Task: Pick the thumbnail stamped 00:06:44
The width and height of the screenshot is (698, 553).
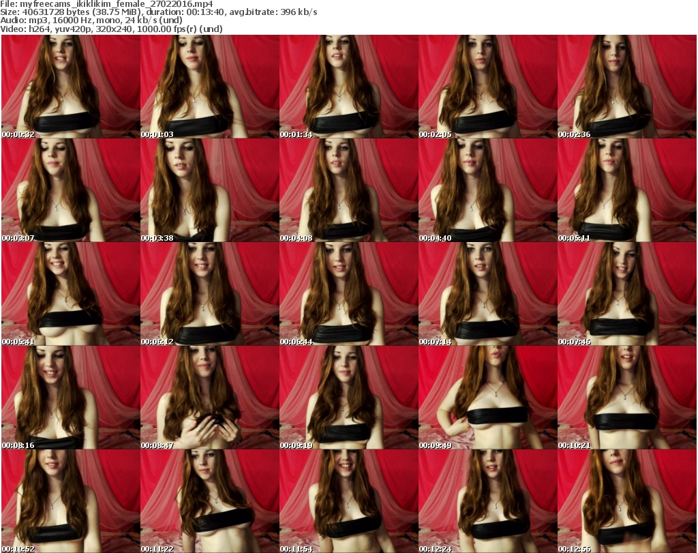Action: 348,294
